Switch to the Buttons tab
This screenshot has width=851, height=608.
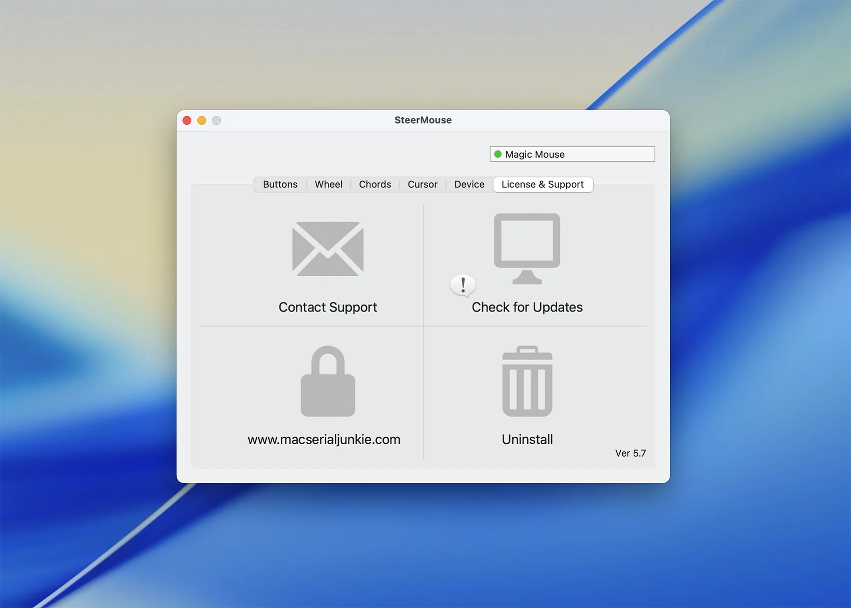coord(280,184)
